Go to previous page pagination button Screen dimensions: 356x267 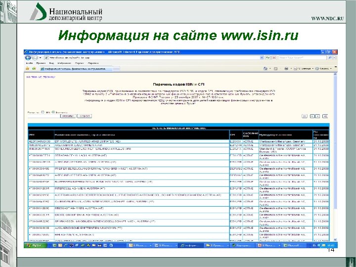coord(312,116)
